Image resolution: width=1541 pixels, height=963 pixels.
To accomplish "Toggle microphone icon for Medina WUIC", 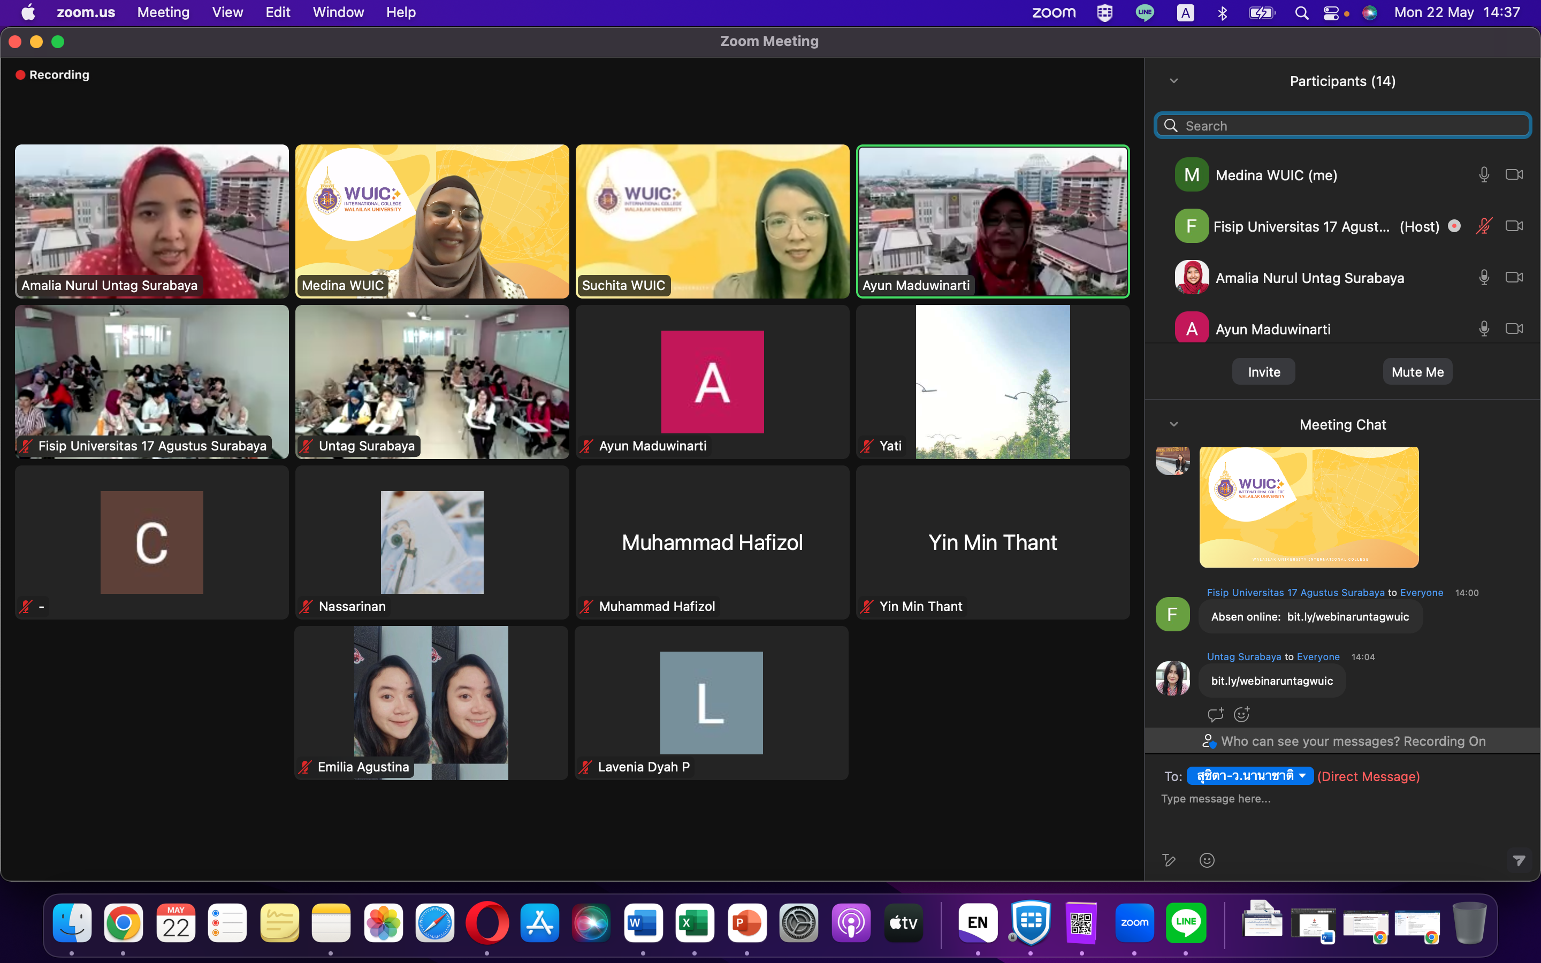I will coord(1484,174).
